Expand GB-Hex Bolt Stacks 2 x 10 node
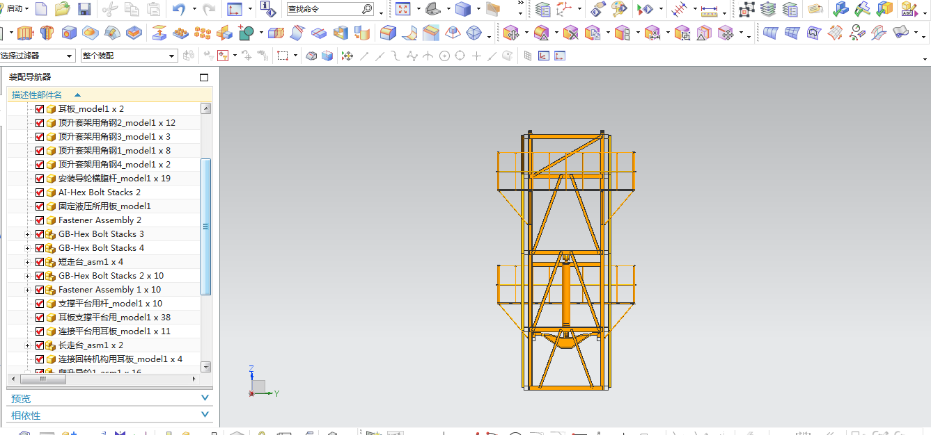The height and width of the screenshot is (435, 931). click(28, 276)
